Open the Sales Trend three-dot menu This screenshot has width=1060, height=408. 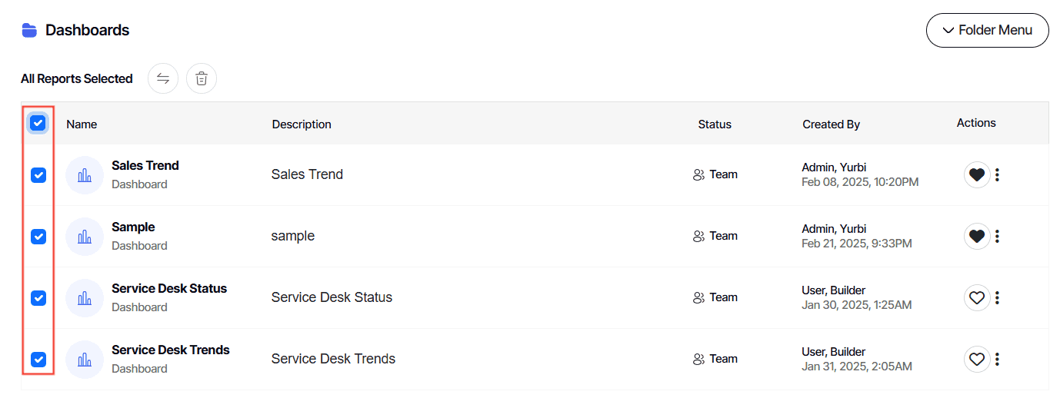[997, 174]
